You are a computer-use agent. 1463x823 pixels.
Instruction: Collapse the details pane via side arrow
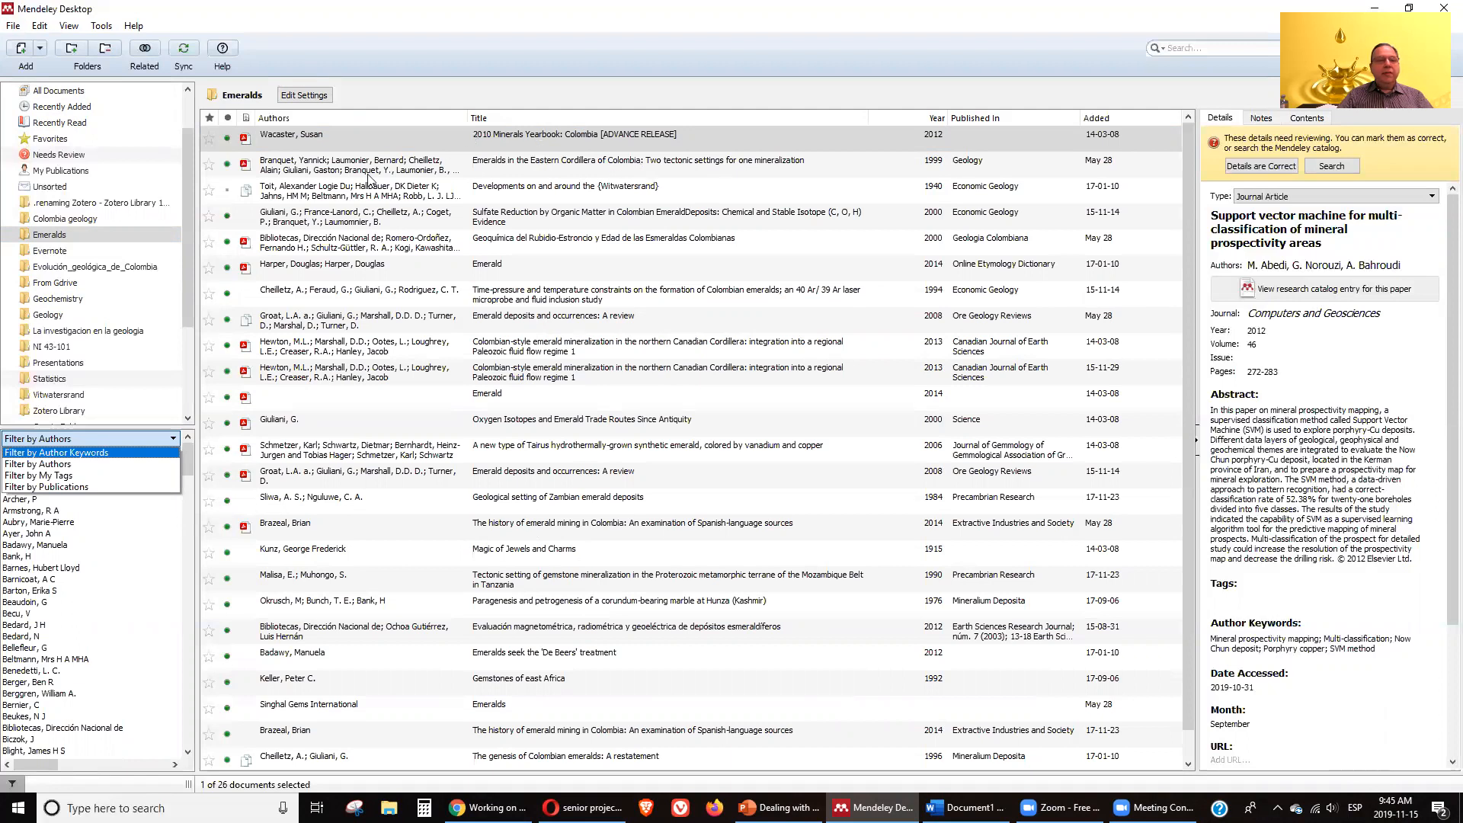point(1196,440)
